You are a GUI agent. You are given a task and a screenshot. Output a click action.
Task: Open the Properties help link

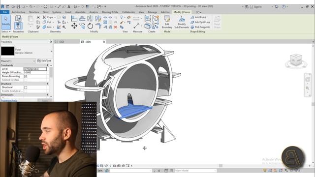(9, 100)
